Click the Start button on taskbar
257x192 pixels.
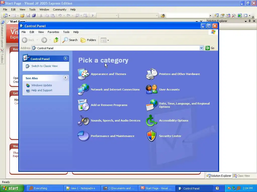coord(12,188)
